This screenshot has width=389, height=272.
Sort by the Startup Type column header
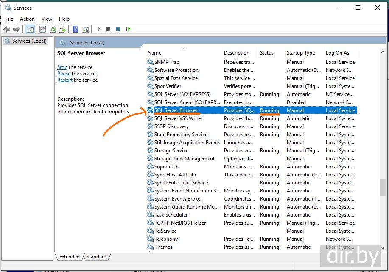[300, 53]
